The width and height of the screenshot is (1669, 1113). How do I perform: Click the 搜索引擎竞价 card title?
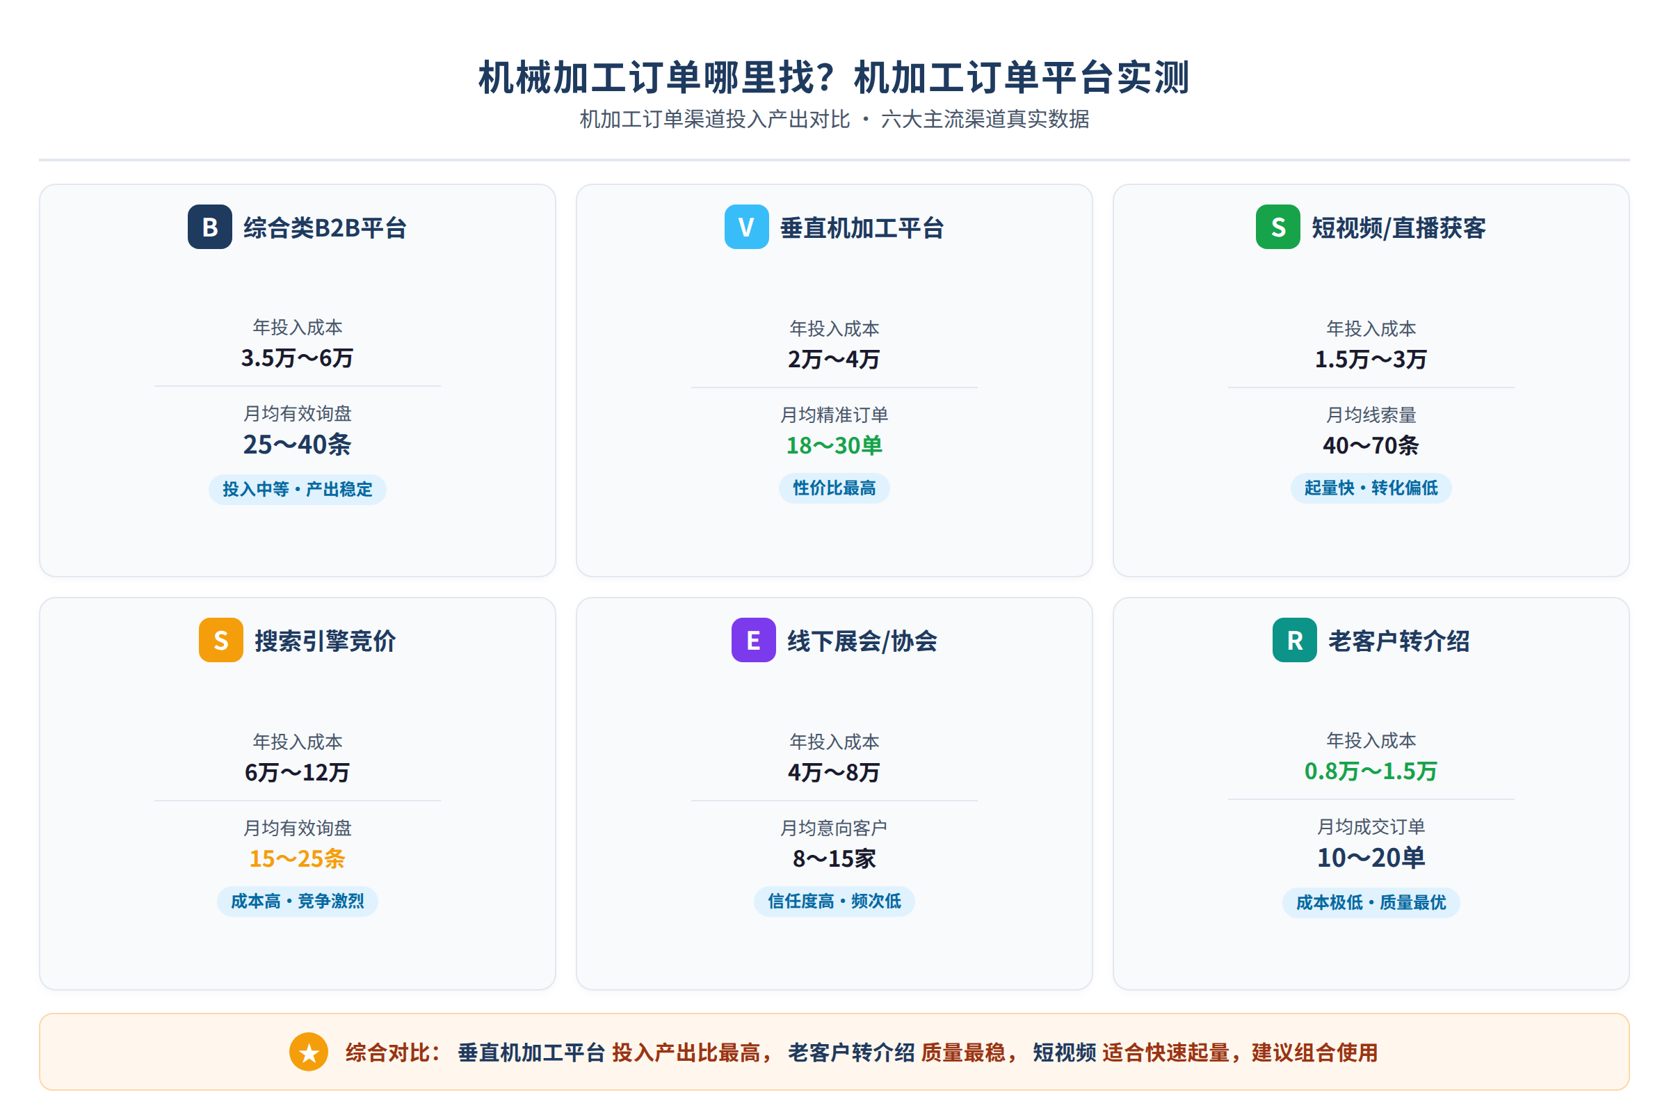pos(325,641)
